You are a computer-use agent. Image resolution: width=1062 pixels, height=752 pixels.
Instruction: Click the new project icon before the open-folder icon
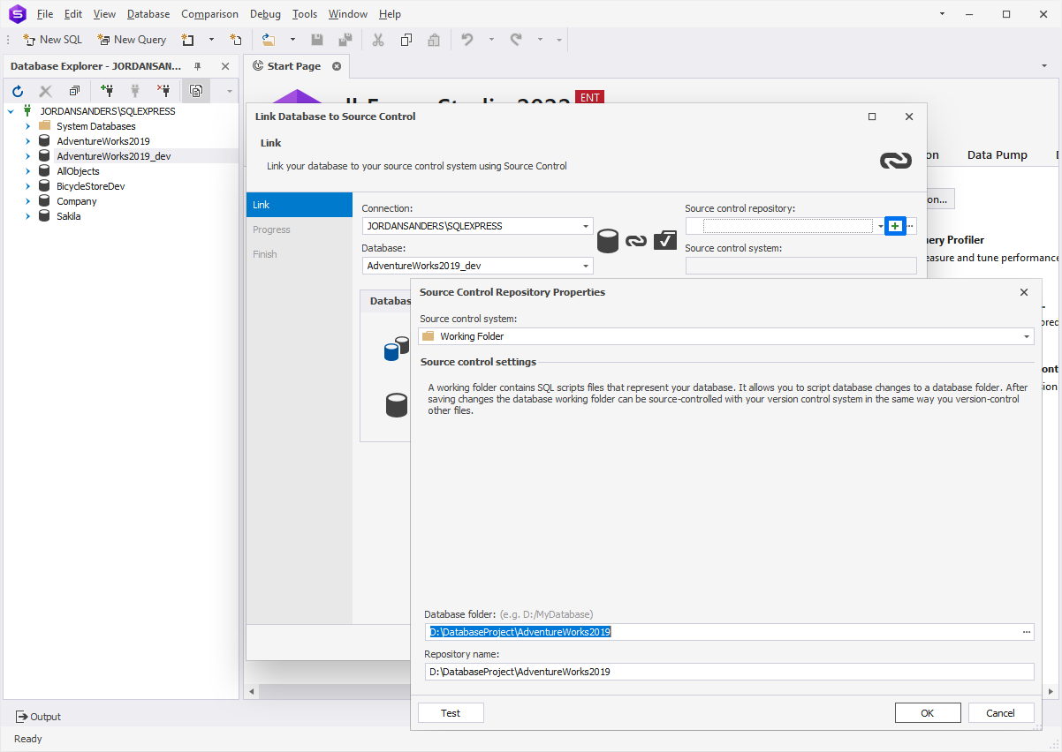[x=236, y=40]
